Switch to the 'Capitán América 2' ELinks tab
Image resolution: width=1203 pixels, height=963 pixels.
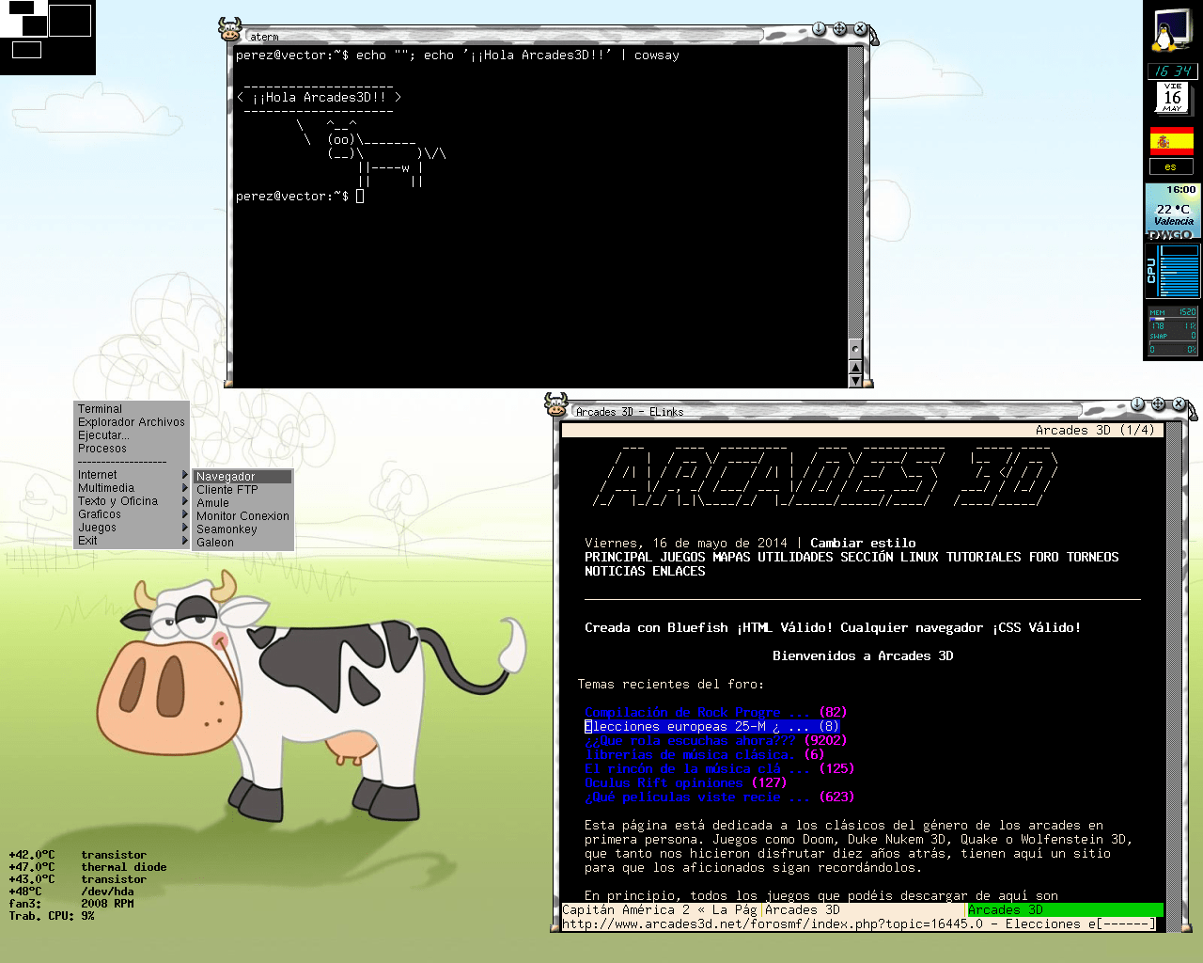point(661,910)
